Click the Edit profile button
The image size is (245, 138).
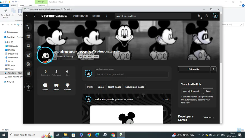tap(194, 69)
